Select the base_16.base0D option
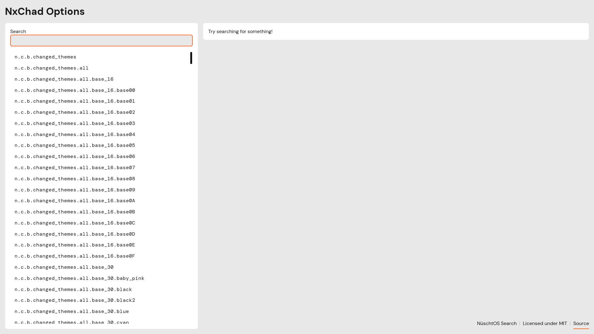The image size is (594, 334). (100, 234)
